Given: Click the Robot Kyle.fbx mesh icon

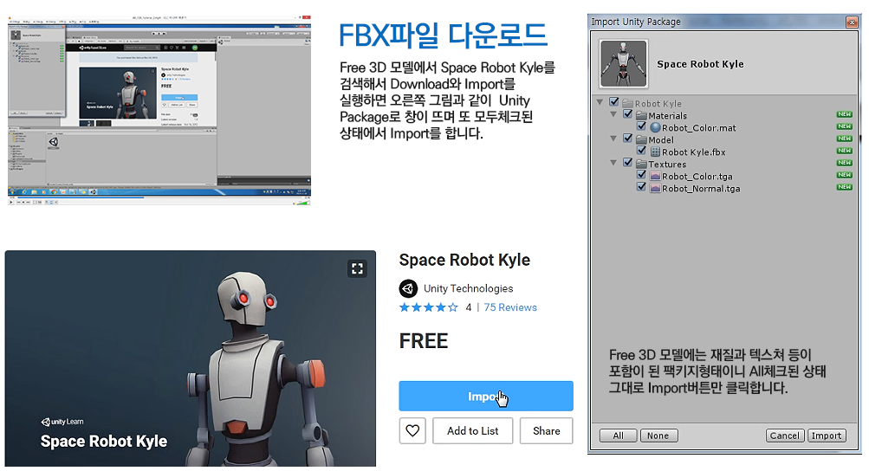Looking at the screenshot, I should pyautogui.click(x=655, y=152).
